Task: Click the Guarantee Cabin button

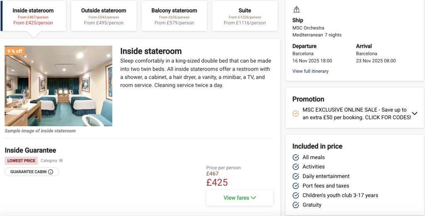Action: coord(32,172)
